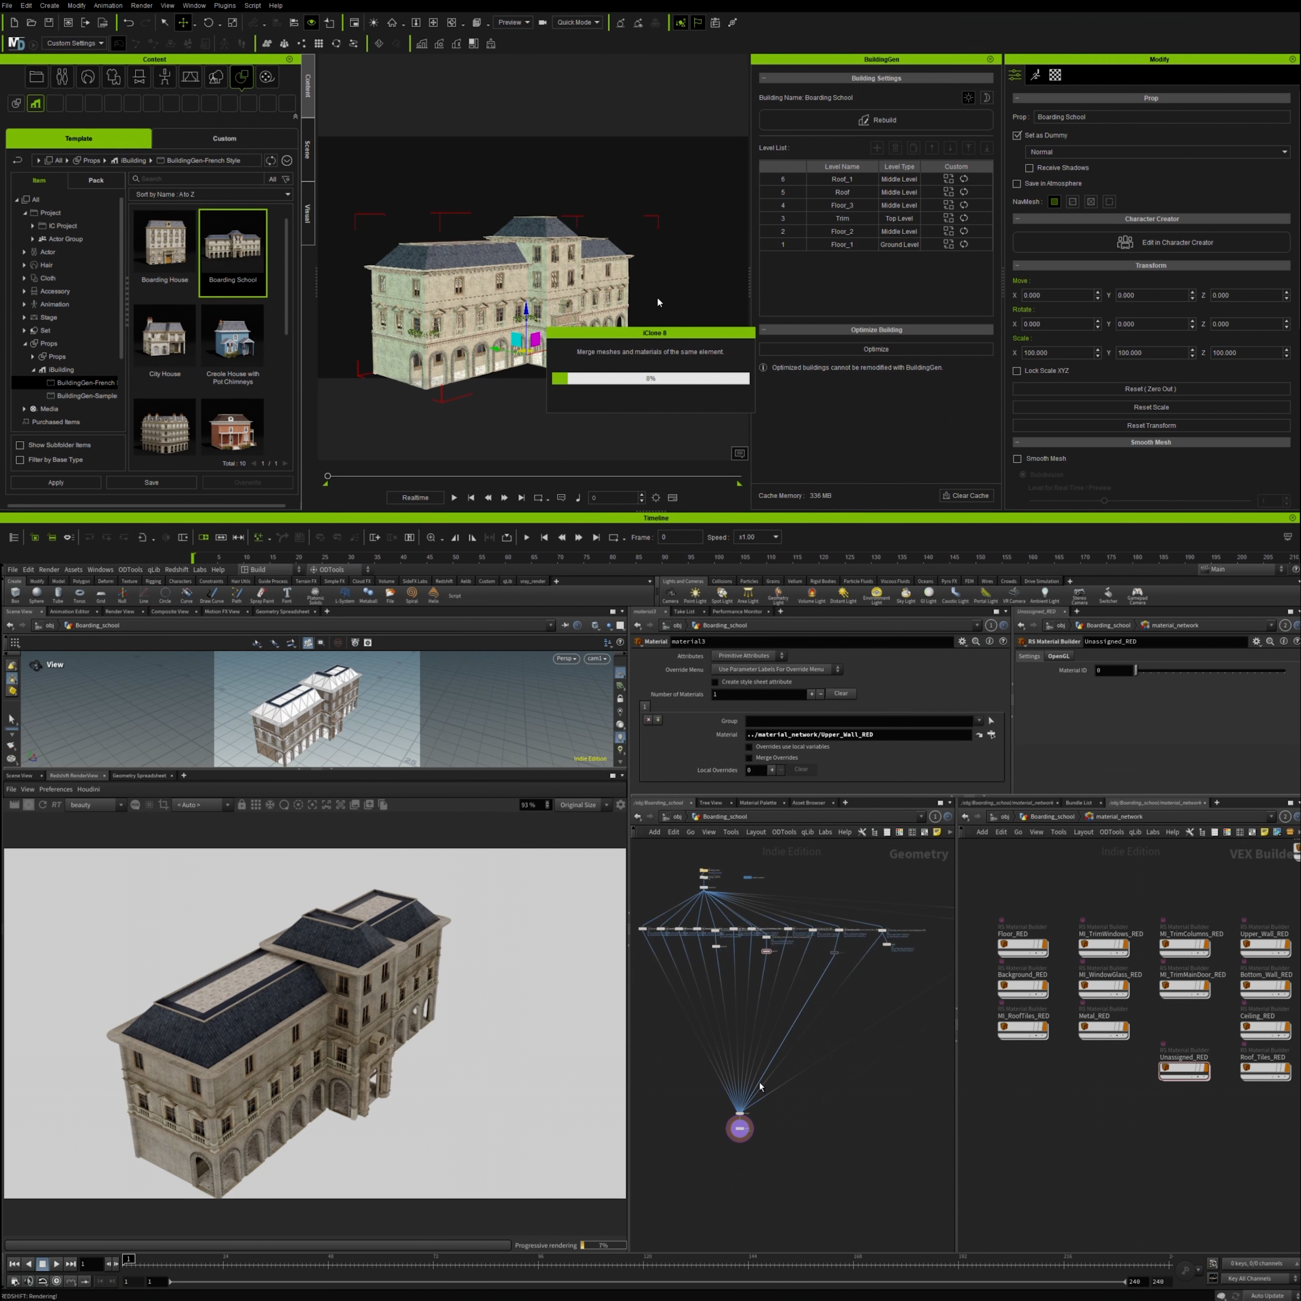The width and height of the screenshot is (1301, 1301).
Task: Open the timeline Speed x1.00 dropdown
Action: (758, 537)
